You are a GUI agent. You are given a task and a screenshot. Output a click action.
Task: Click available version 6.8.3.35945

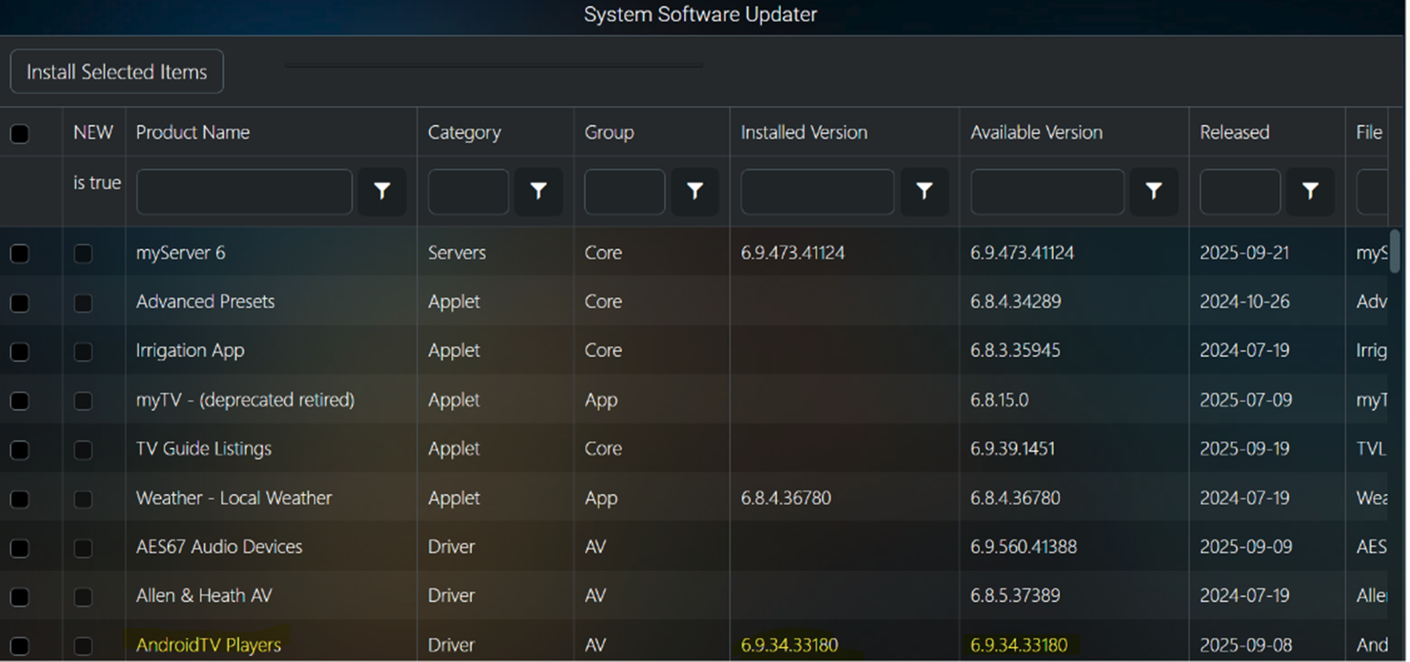pos(1015,351)
